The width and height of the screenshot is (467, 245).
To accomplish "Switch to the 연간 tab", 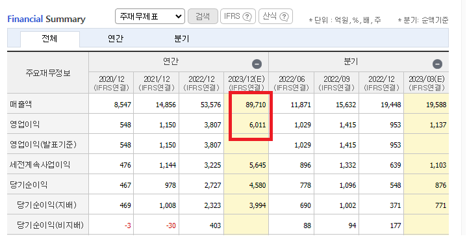I will click(116, 39).
